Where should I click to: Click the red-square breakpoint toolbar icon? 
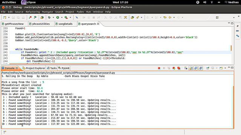pos(30,18)
